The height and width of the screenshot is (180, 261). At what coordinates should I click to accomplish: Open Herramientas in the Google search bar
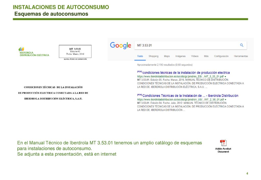[x=241, y=56]
